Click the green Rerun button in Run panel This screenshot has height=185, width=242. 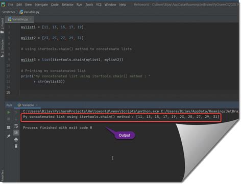(9, 112)
